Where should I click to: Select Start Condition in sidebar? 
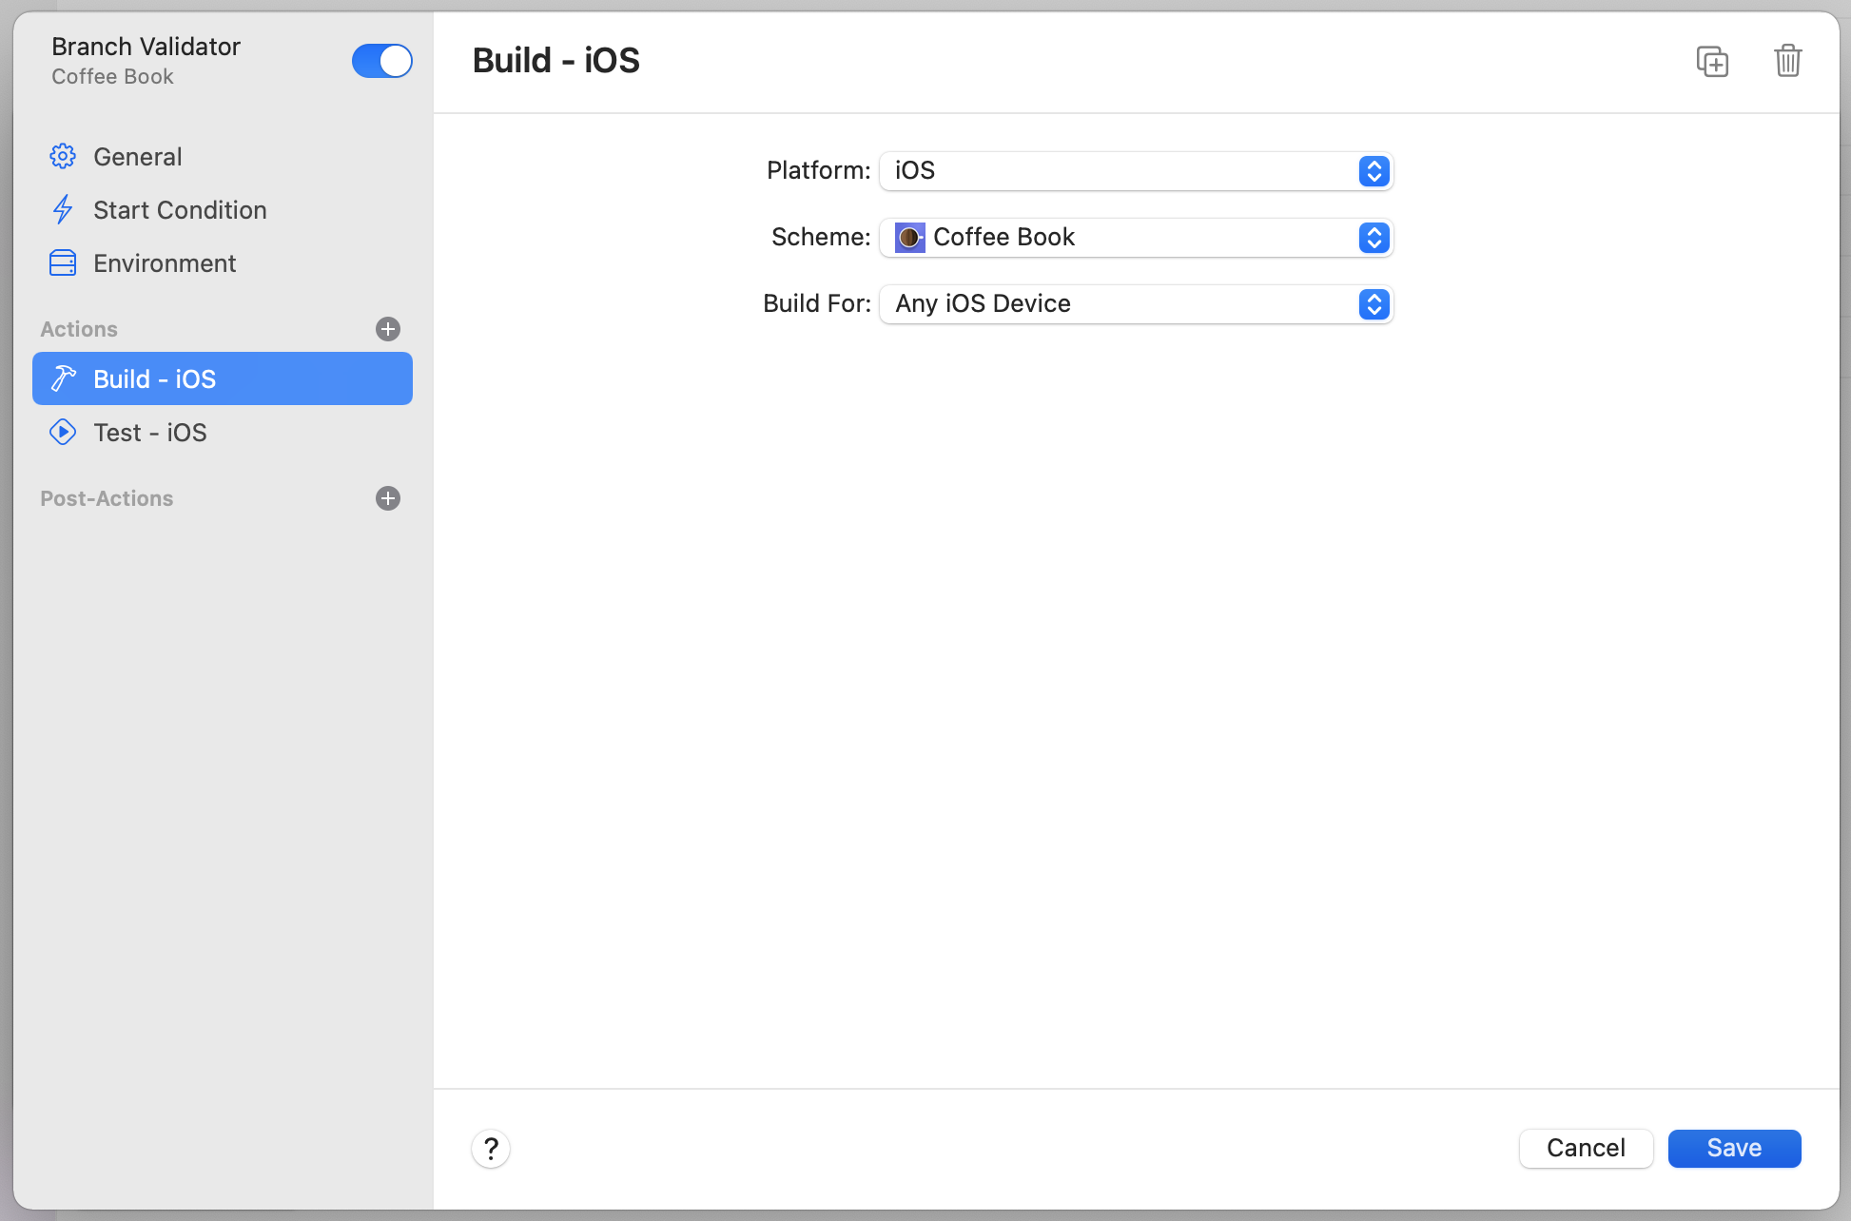click(x=180, y=210)
